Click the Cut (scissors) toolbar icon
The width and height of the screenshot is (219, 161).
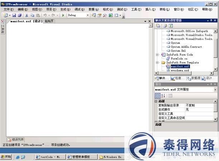[27, 15]
